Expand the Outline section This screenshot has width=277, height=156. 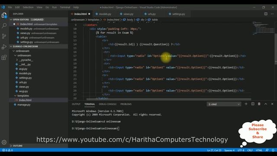click(39, 146)
